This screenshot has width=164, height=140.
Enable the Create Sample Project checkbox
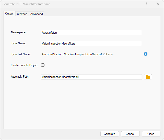tap(43, 65)
